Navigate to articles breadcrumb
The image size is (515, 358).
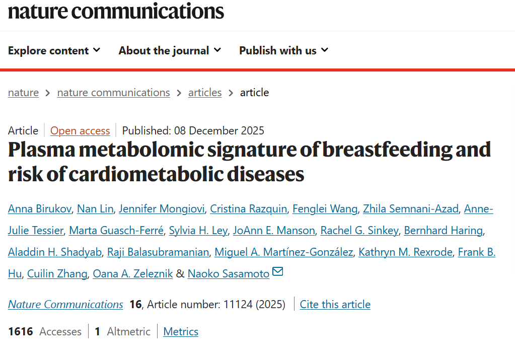205,93
